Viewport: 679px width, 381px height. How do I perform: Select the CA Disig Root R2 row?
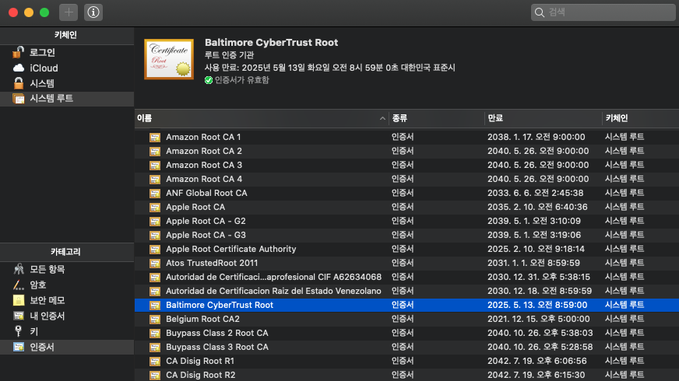pyautogui.click(x=406, y=375)
